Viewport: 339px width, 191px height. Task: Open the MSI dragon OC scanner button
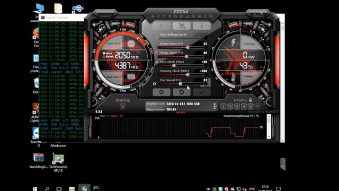182,26
